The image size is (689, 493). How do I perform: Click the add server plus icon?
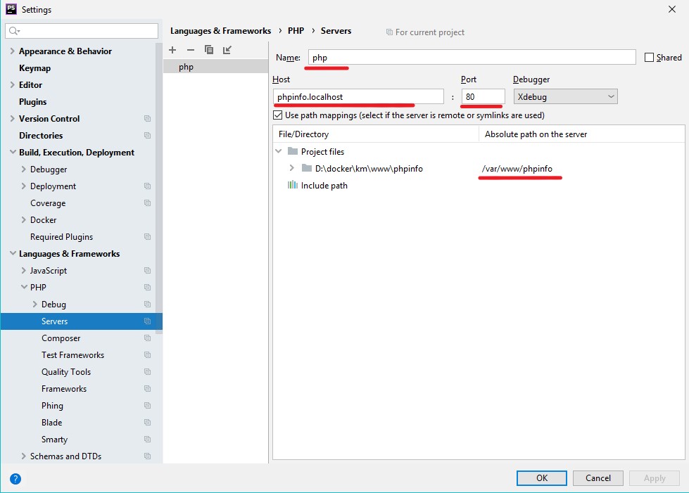click(x=172, y=50)
